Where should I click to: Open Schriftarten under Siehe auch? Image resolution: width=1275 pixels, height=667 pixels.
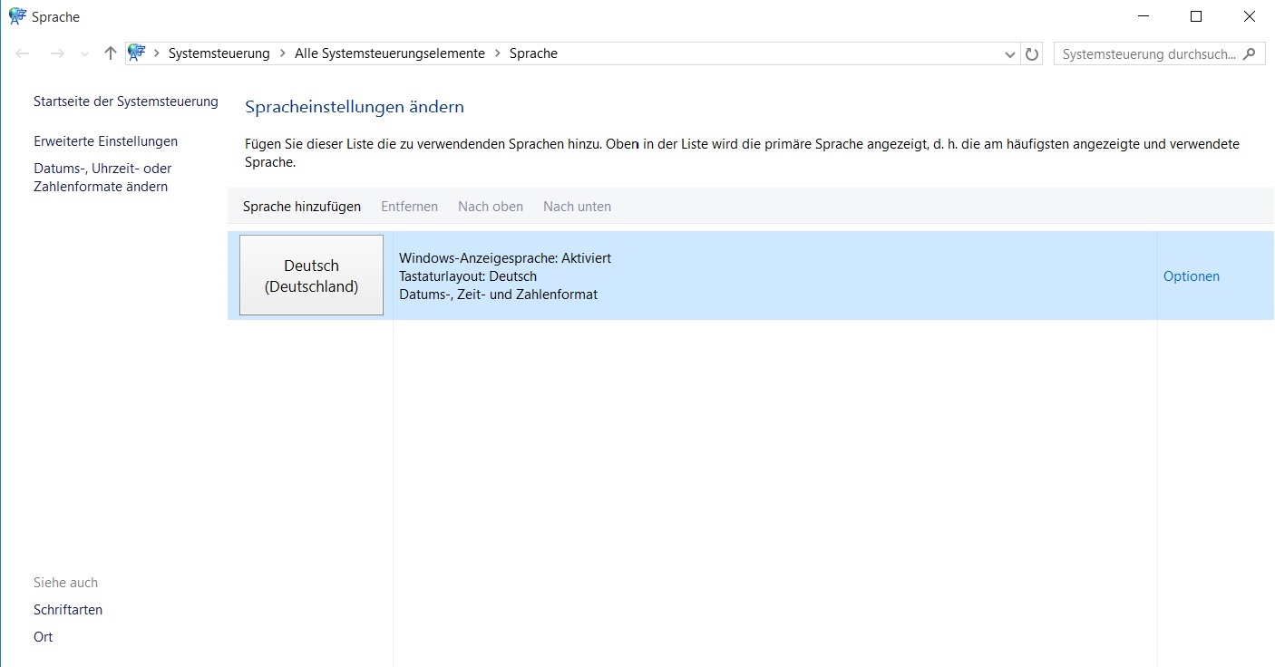[x=68, y=610]
